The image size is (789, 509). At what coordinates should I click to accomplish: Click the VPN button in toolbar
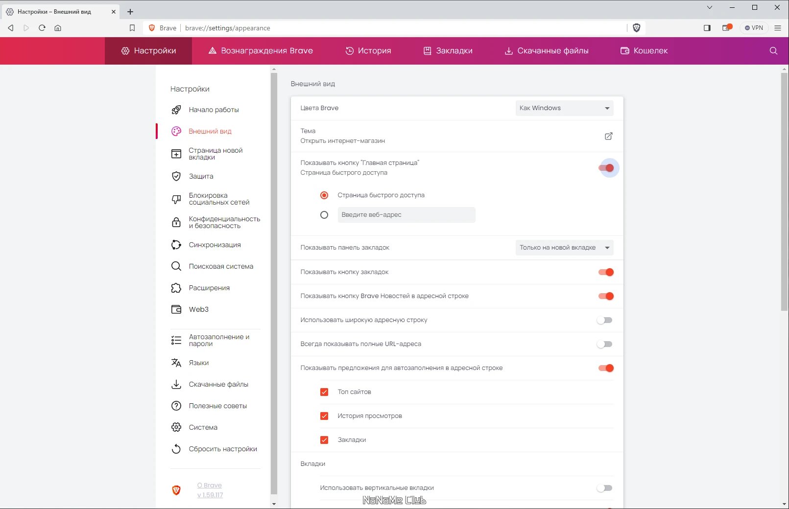tap(754, 28)
